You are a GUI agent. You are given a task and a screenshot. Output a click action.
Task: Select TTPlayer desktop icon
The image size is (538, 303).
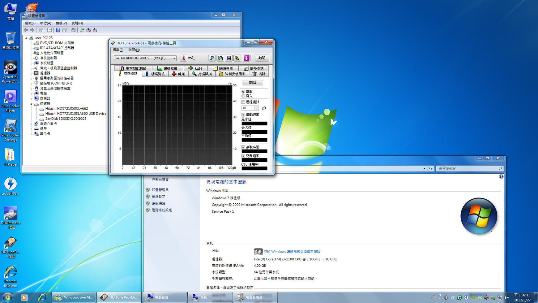click(x=11, y=157)
